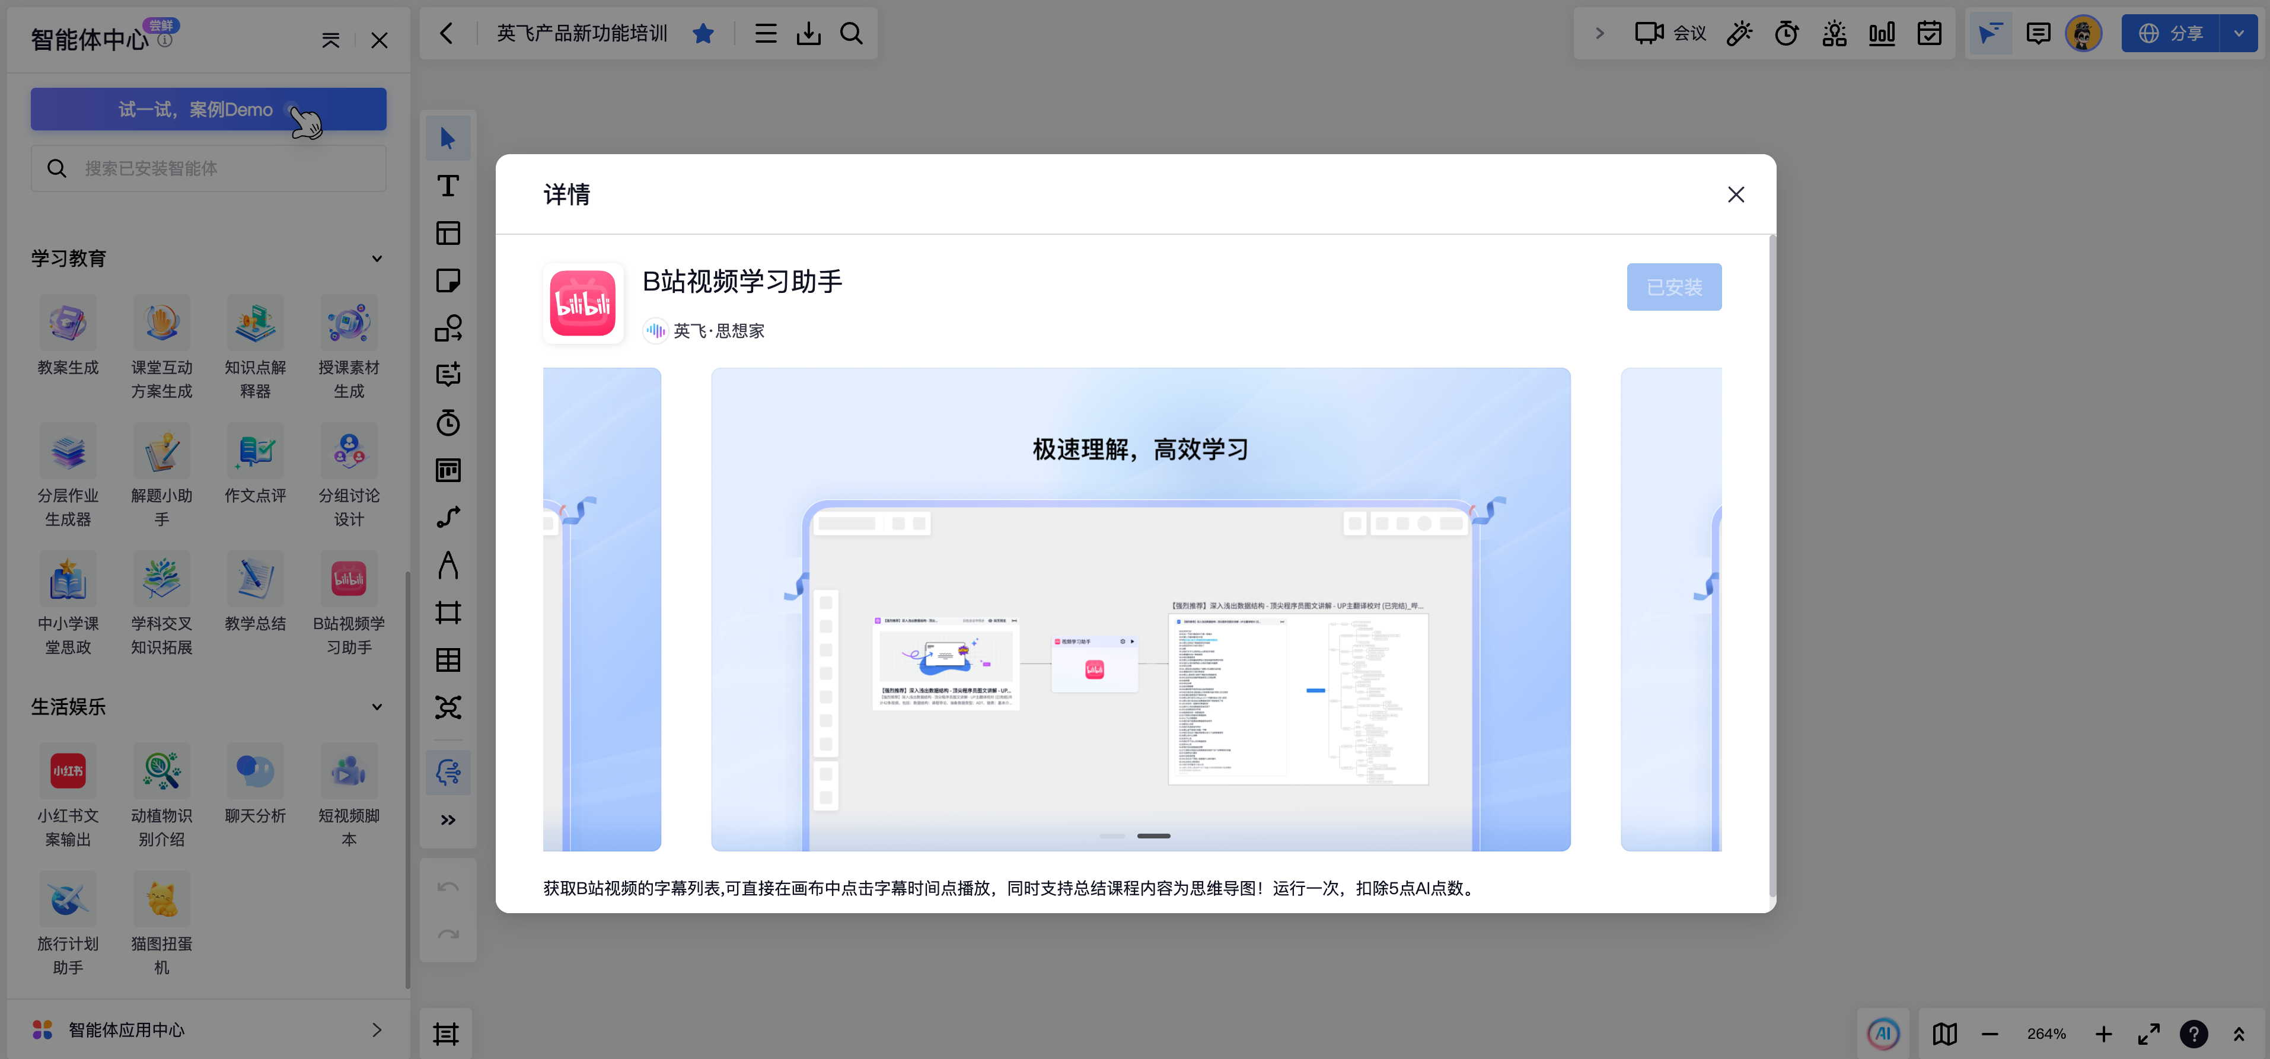The height and width of the screenshot is (1059, 2270).
Task: Click the next carousel slide preview
Action: pos(1671,609)
